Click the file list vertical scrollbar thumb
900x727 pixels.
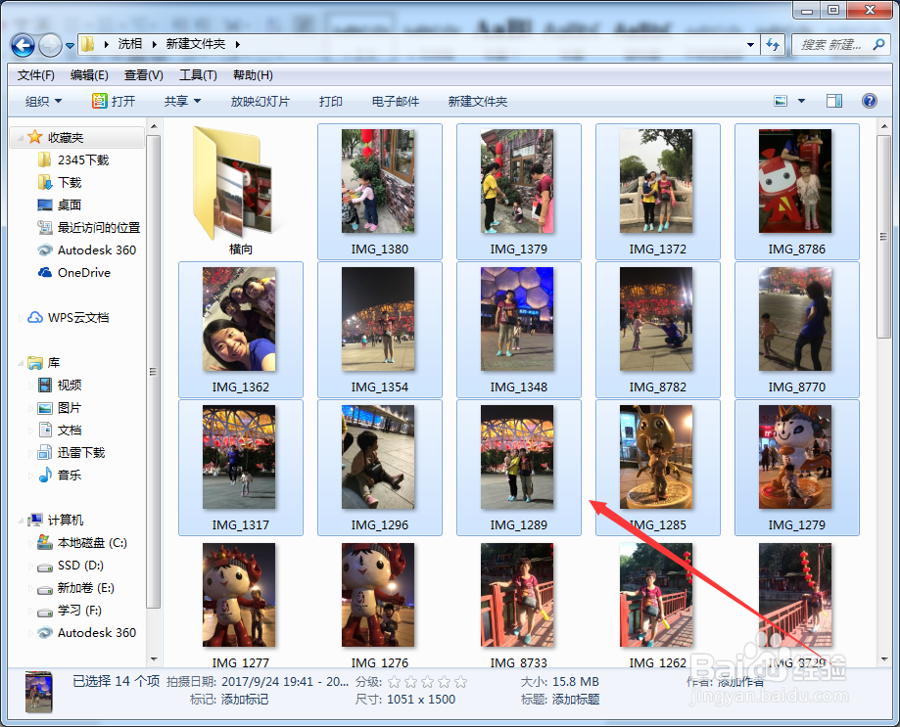click(x=884, y=237)
